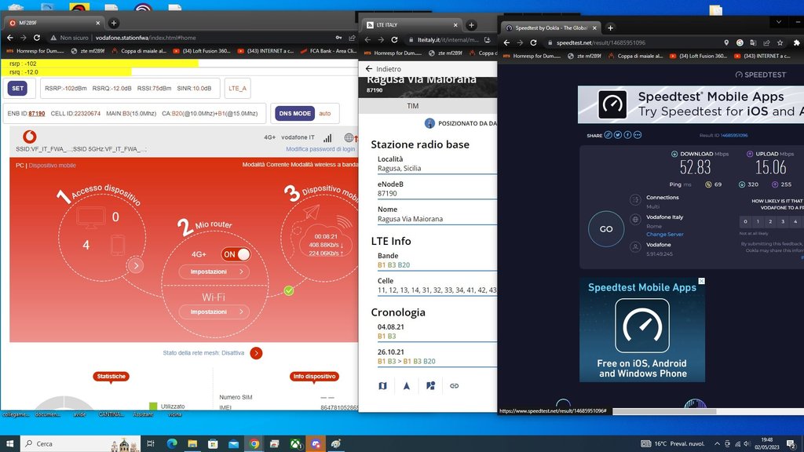The height and width of the screenshot is (452, 804).
Task: Switch to the LTE ITALY browser tab
Action: click(412, 24)
